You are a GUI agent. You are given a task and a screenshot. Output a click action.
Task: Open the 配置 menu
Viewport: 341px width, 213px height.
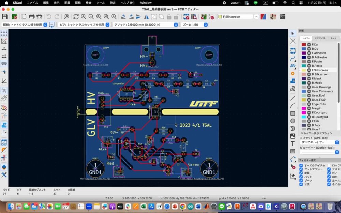(x=67, y=3)
